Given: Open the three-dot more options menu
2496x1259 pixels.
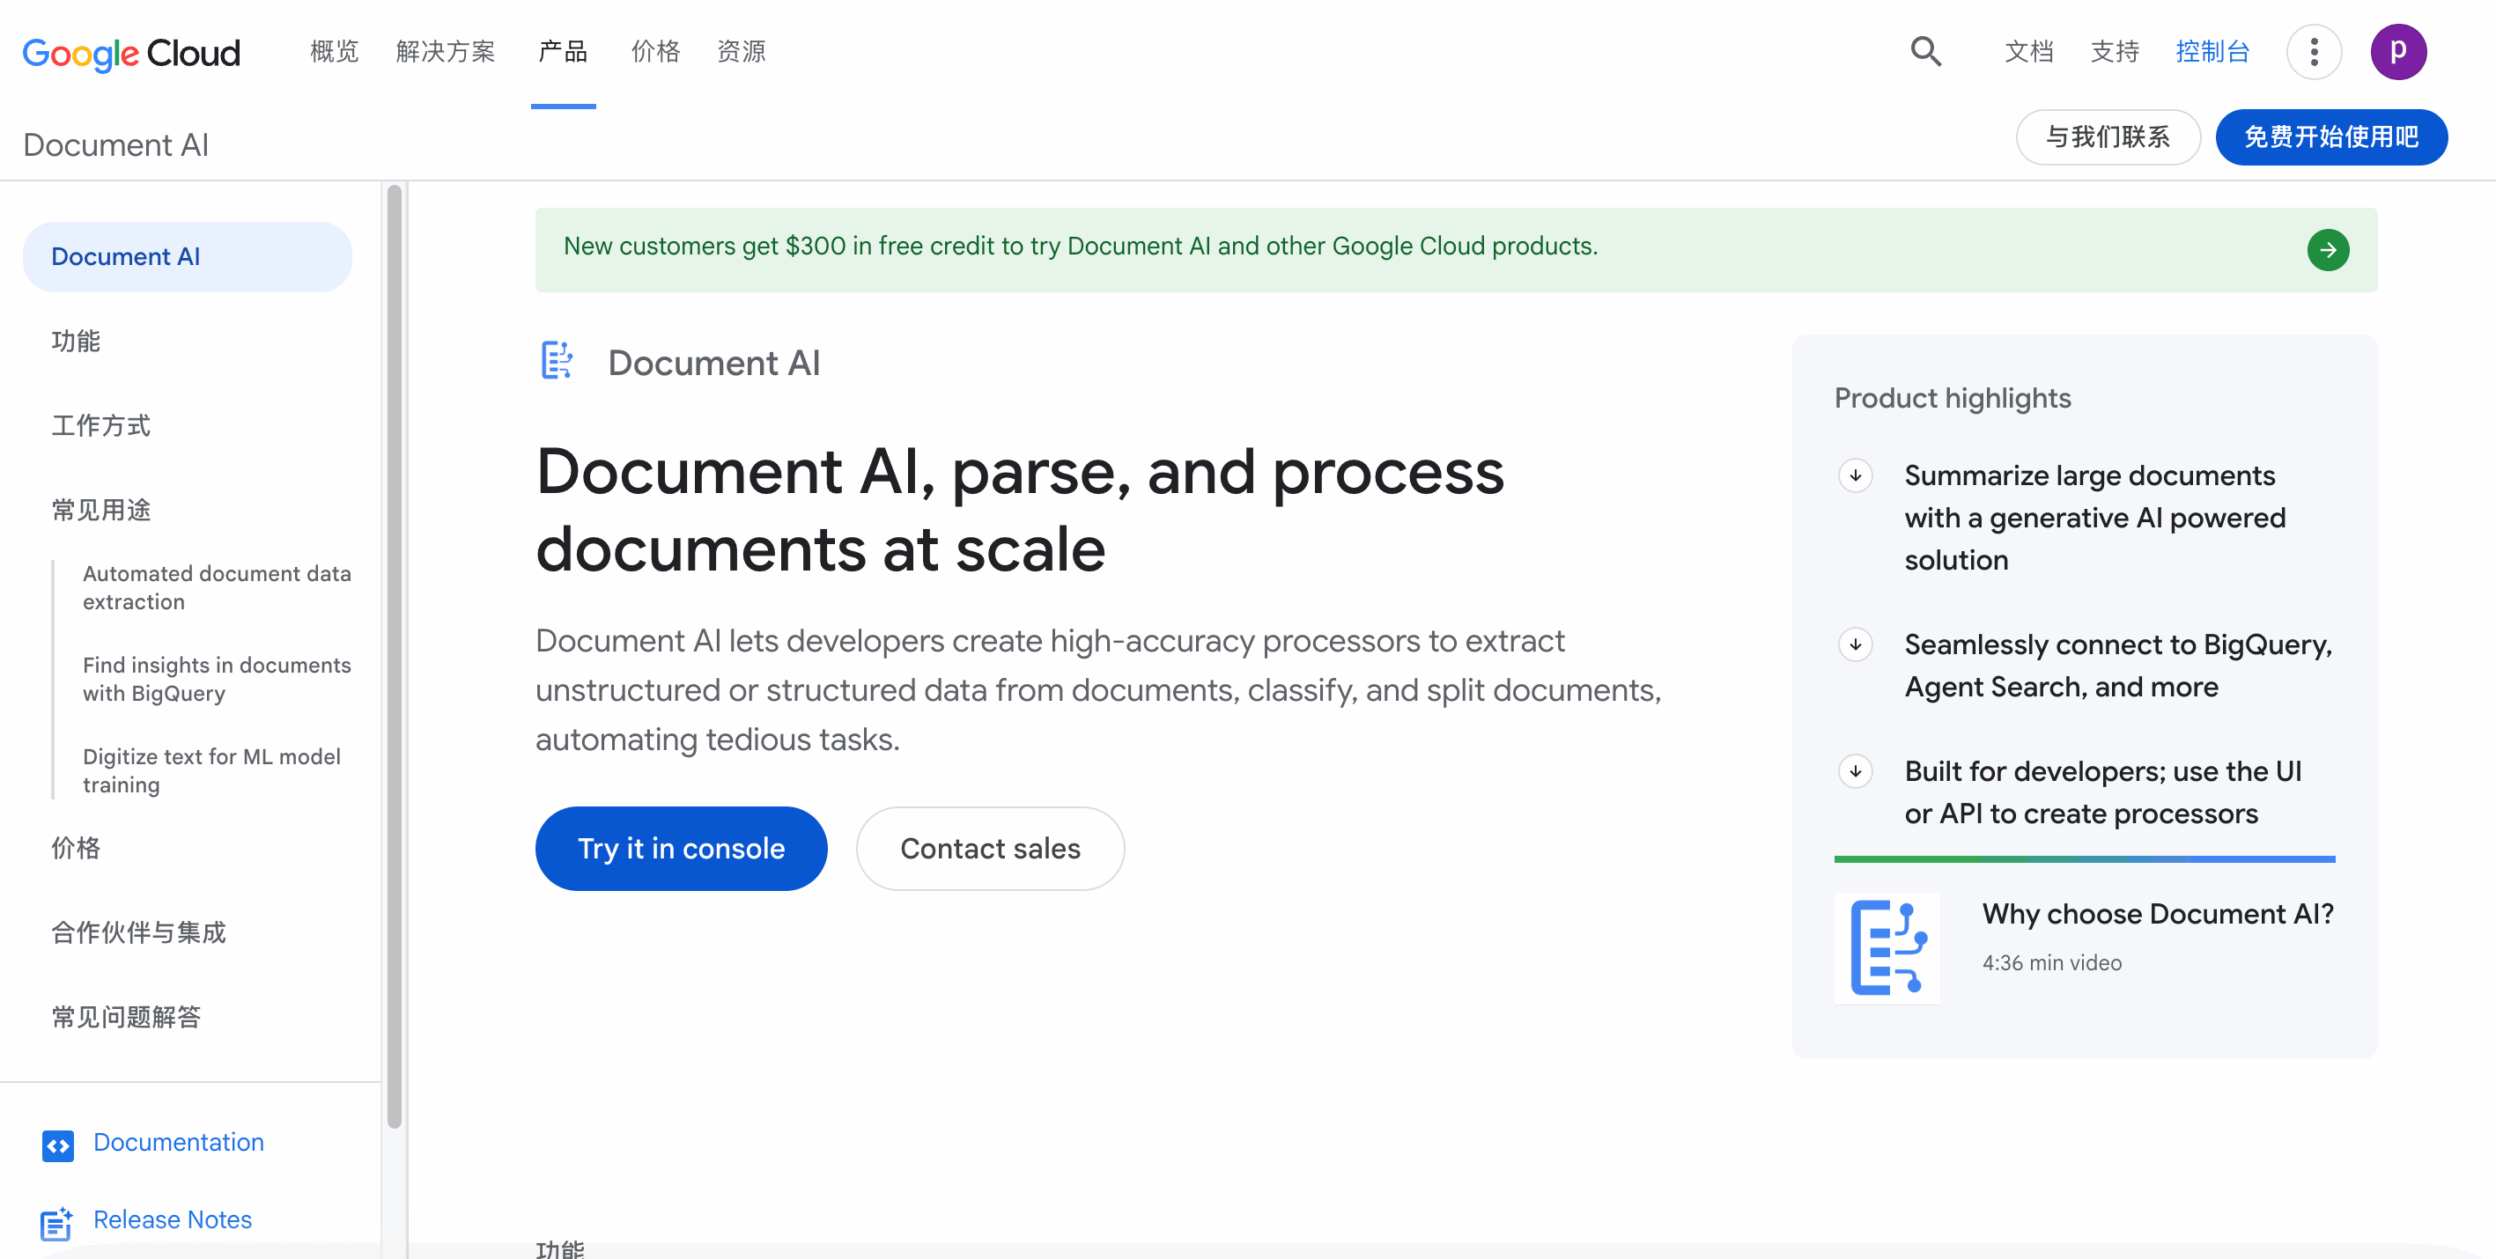Looking at the screenshot, I should coord(2314,51).
